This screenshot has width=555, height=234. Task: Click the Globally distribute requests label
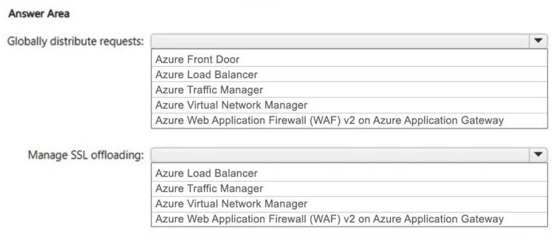coord(75,41)
